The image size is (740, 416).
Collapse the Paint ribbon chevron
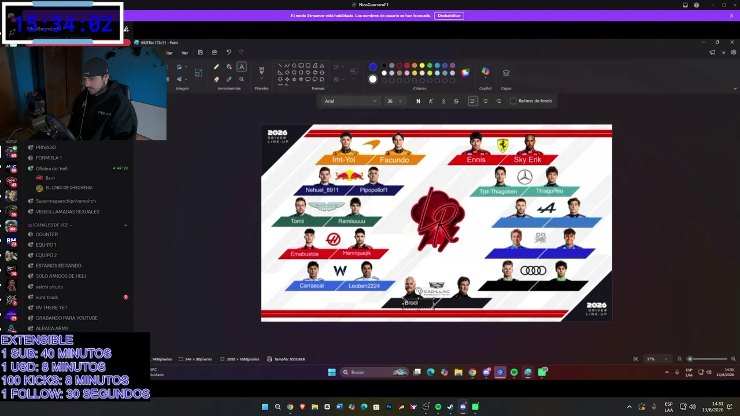(x=735, y=88)
